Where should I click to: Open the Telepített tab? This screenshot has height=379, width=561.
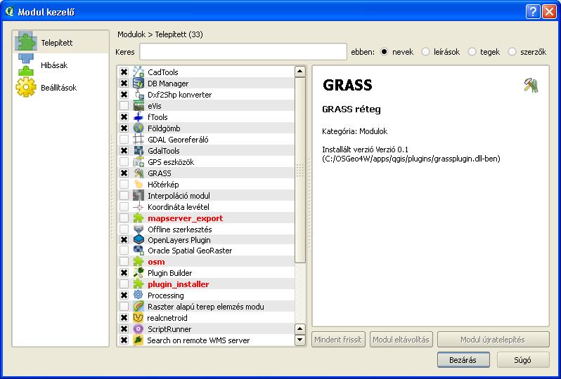click(x=61, y=43)
